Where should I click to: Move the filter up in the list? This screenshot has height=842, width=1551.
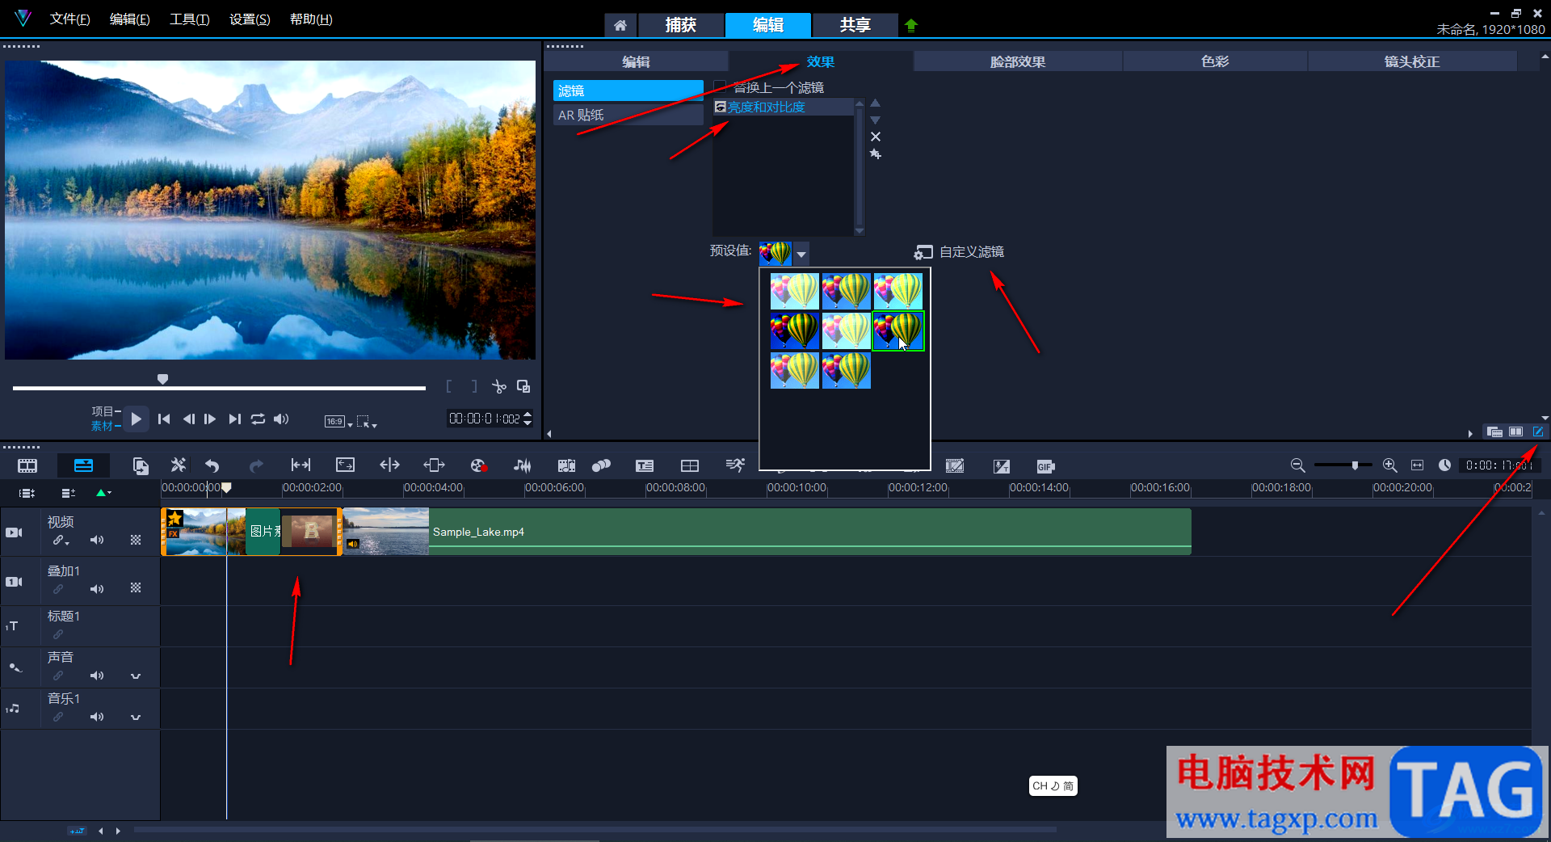(x=875, y=103)
